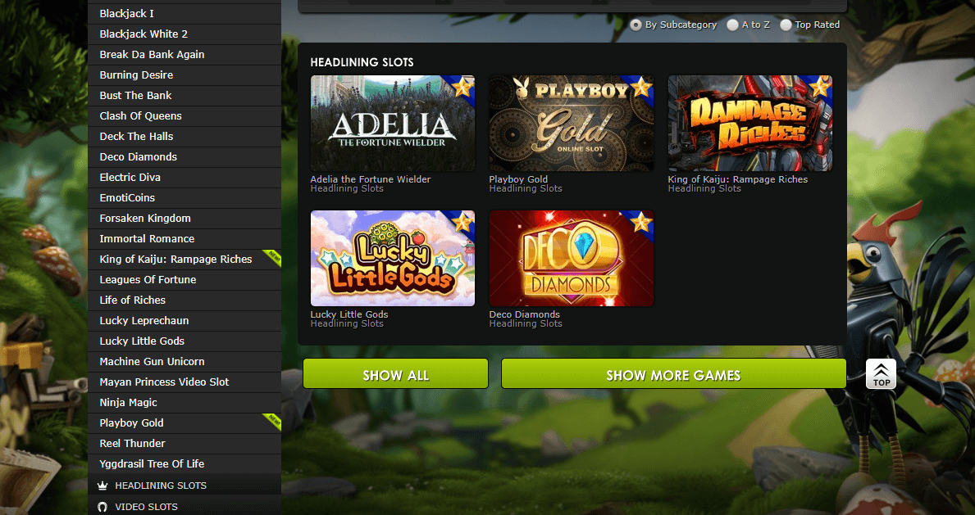Expand the Video Slots sidebar category
The width and height of the screenshot is (975, 515).
tap(185, 506)
